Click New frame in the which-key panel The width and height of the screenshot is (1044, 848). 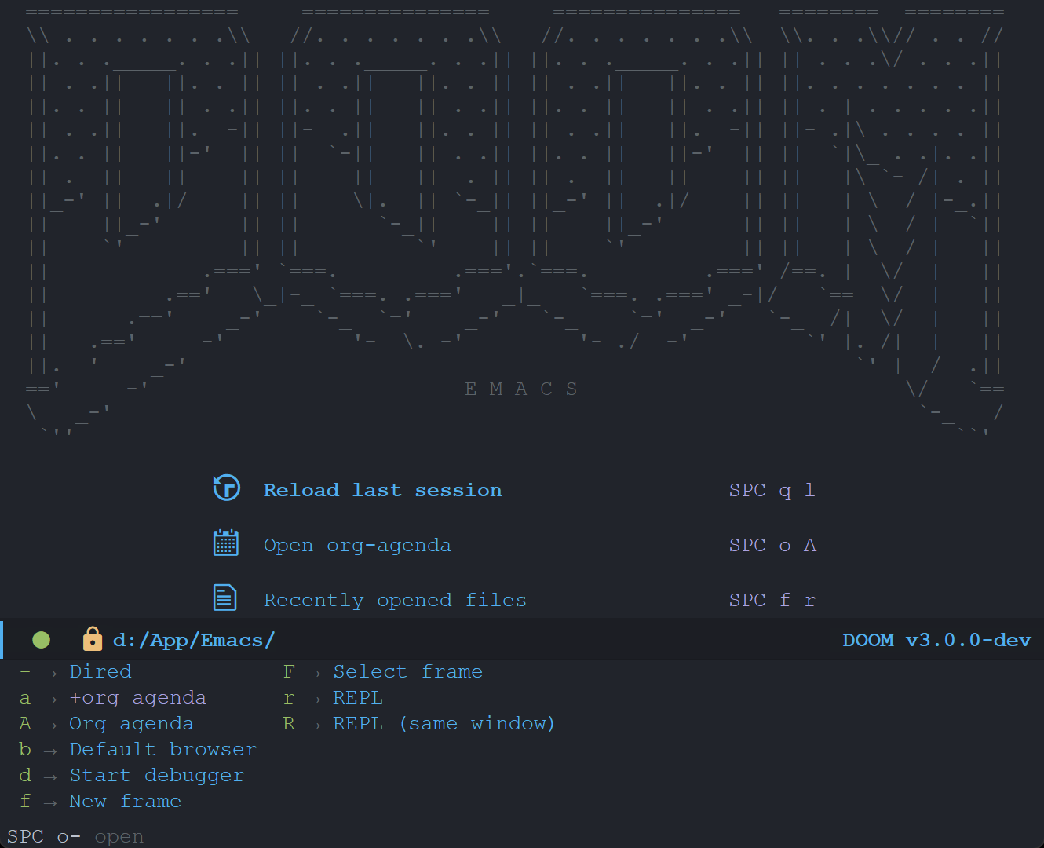[125, 801]
